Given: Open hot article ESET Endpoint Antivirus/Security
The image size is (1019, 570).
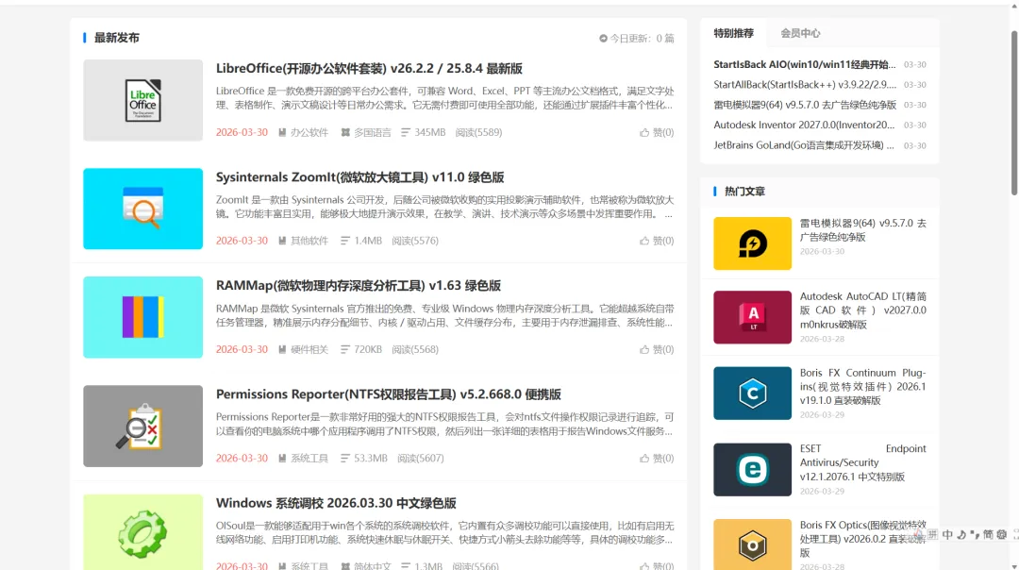Looking at the screenshot, I should click(x=863, y=462).
